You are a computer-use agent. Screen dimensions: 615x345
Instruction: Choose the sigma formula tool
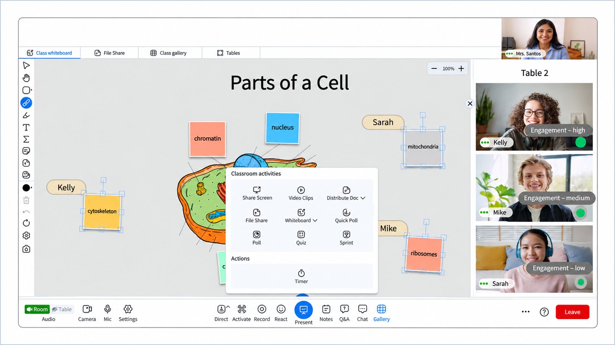26,139
